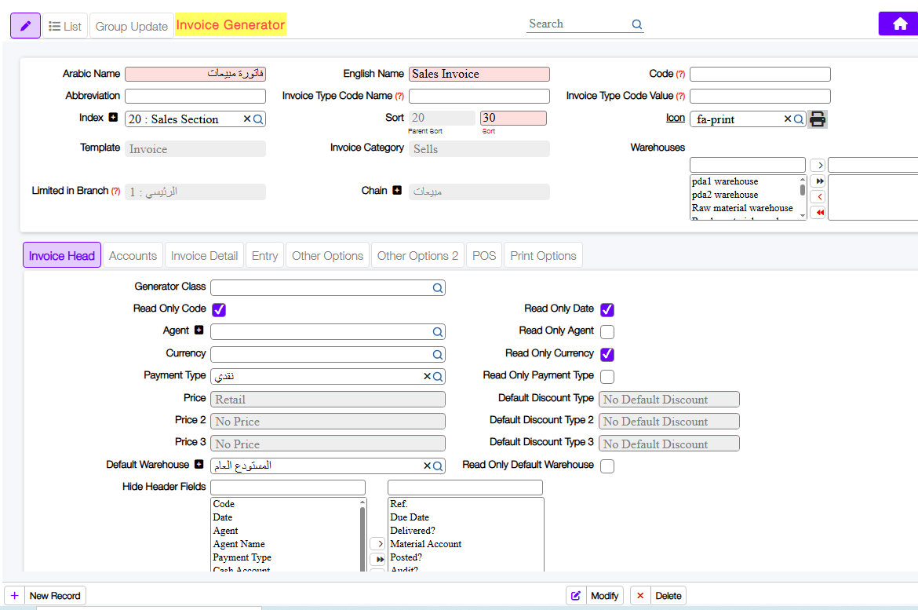Open Generator Class lookup icon

[x=437, y=287]
